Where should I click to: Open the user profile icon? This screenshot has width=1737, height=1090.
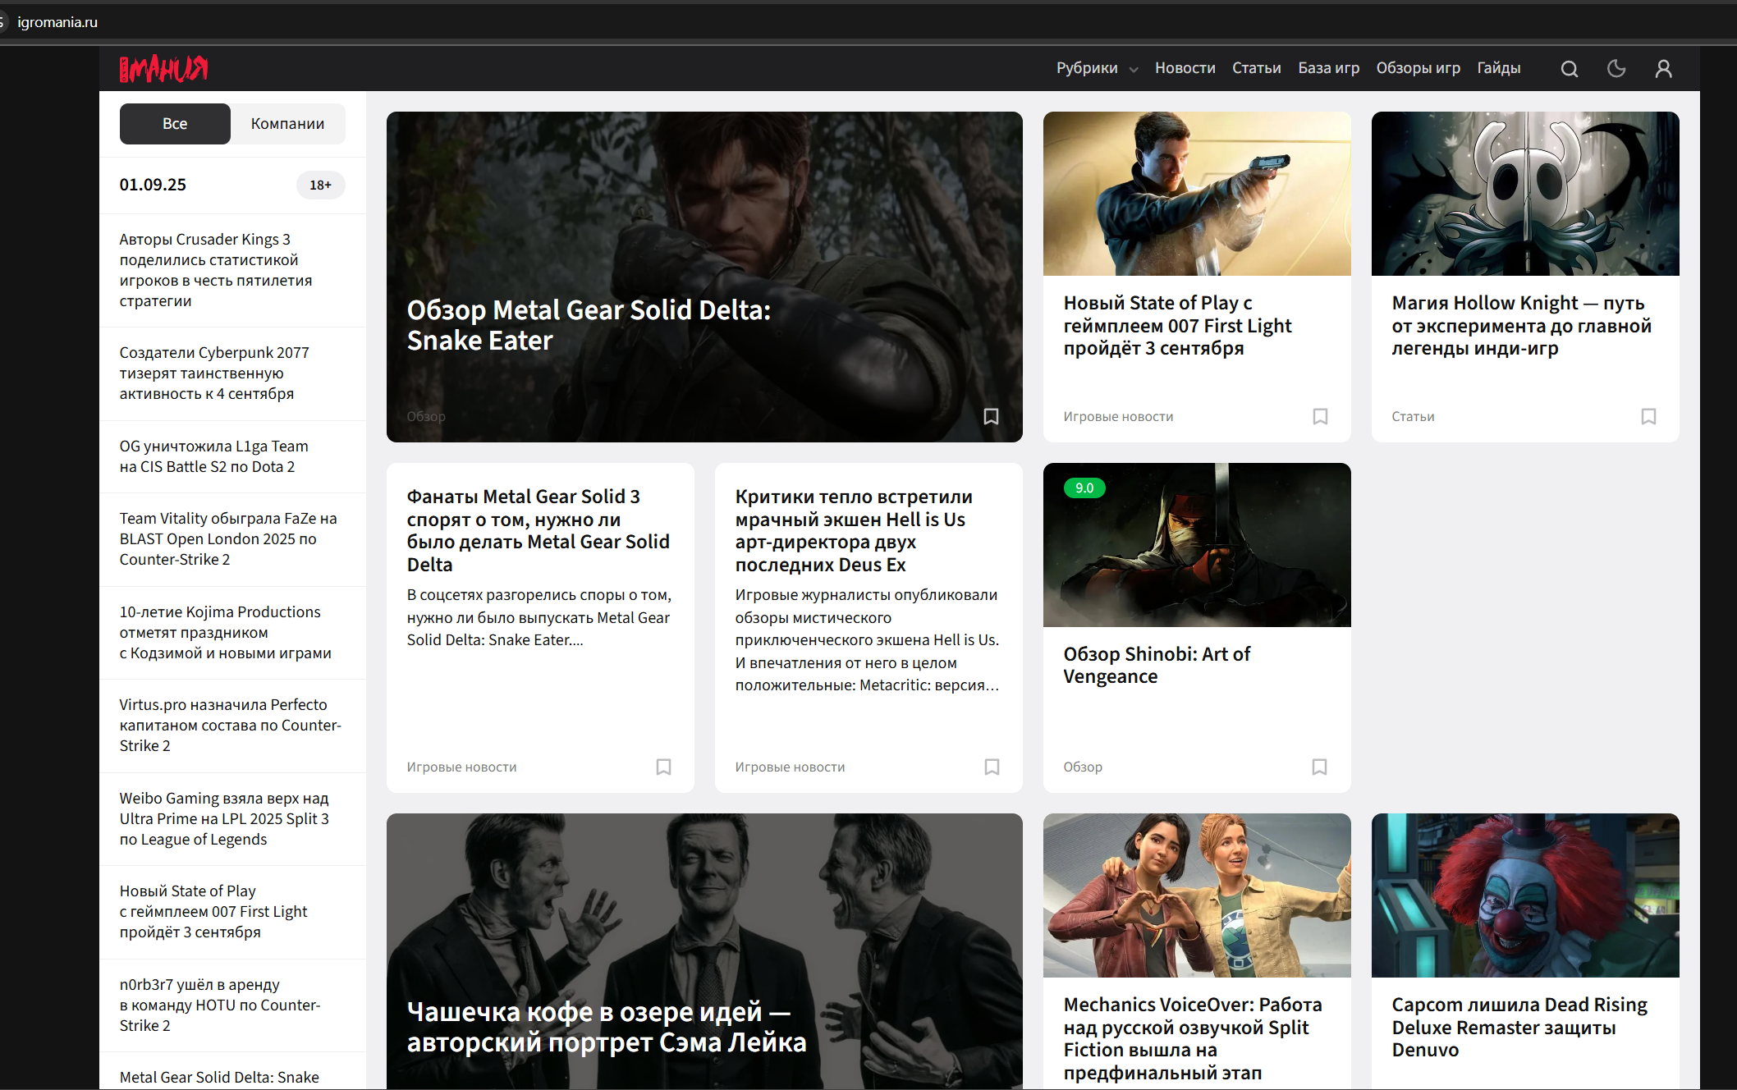click(1663, 69)
